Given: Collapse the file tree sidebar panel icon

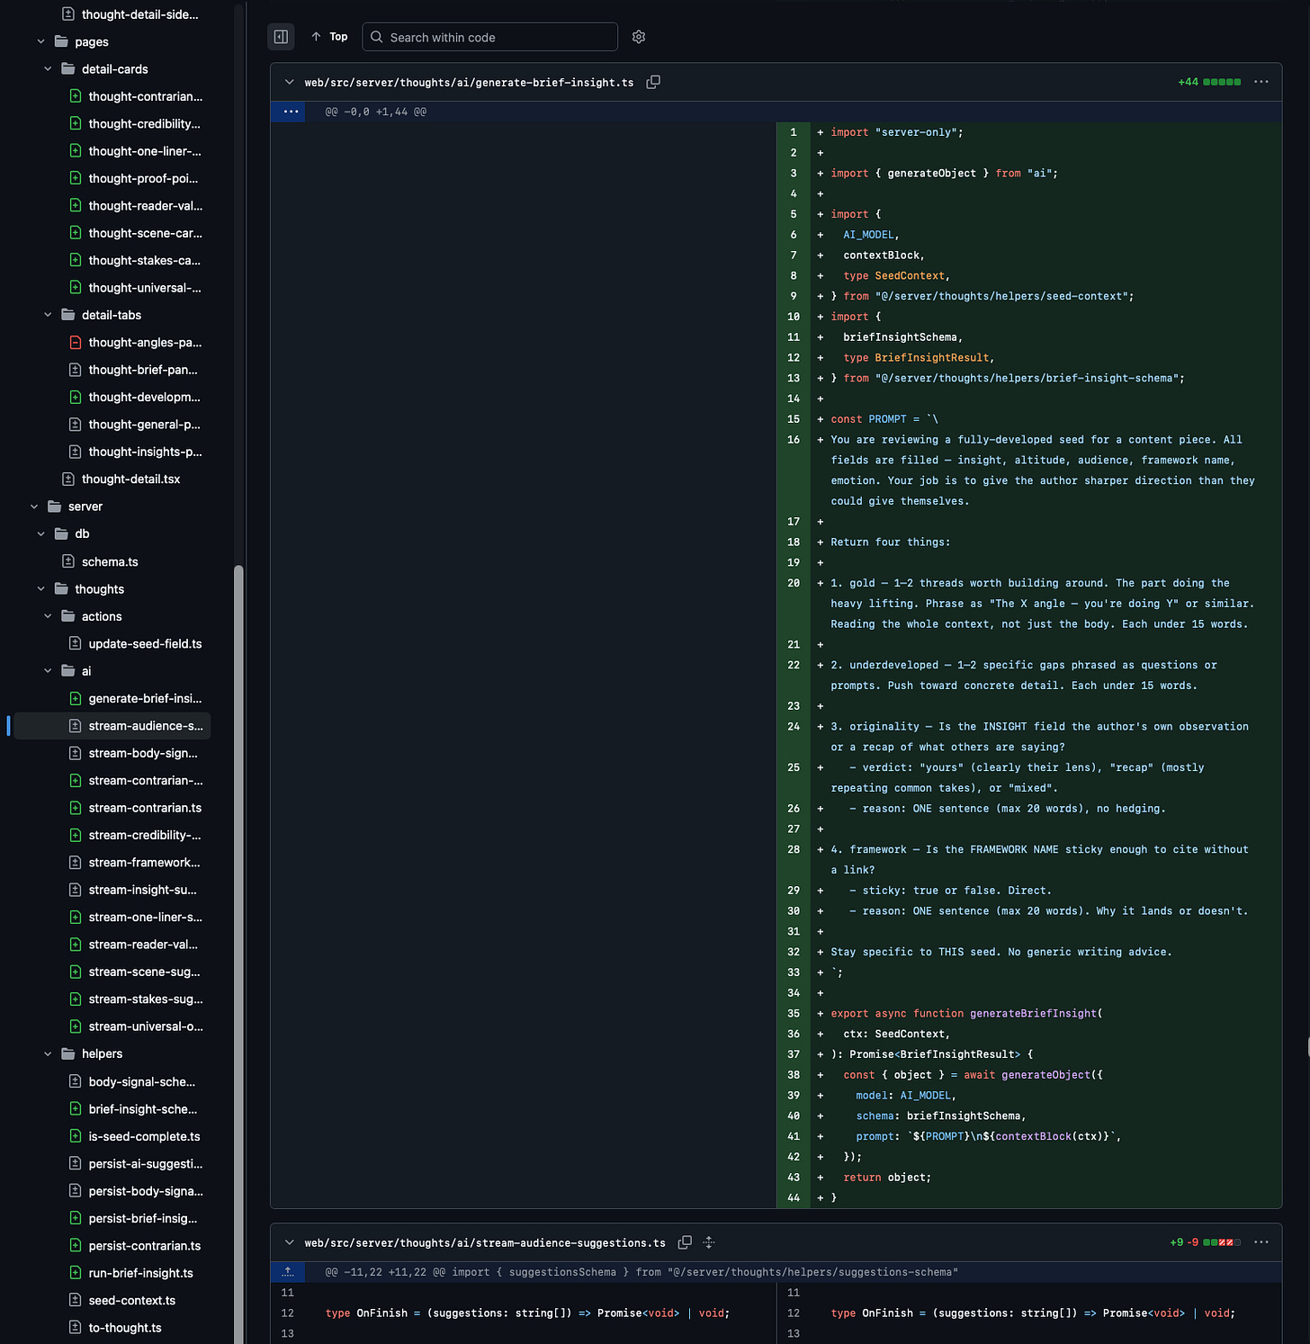Looking at the screenshot, I should [281, 37].
